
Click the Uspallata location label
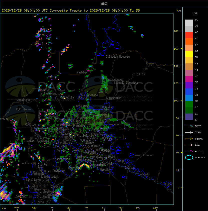23,100
